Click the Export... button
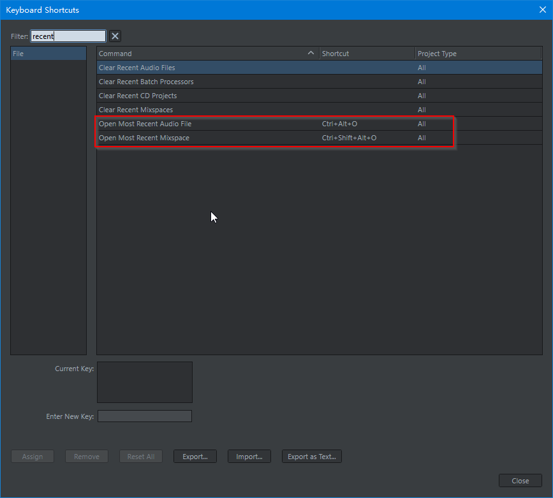Image resolution: width=553 pixels, height=498 pixels. pyautogui.click(x=195, y=457)
